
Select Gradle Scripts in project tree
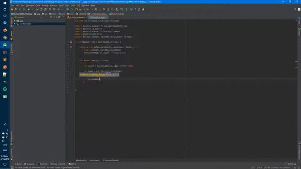point(25,24)
